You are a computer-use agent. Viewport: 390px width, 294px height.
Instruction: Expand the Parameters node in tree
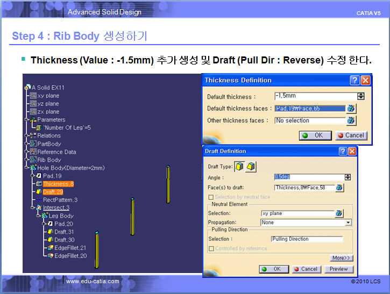click(x=27, y=120)
